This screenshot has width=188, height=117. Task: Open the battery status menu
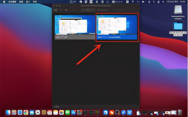coord(144,2)
